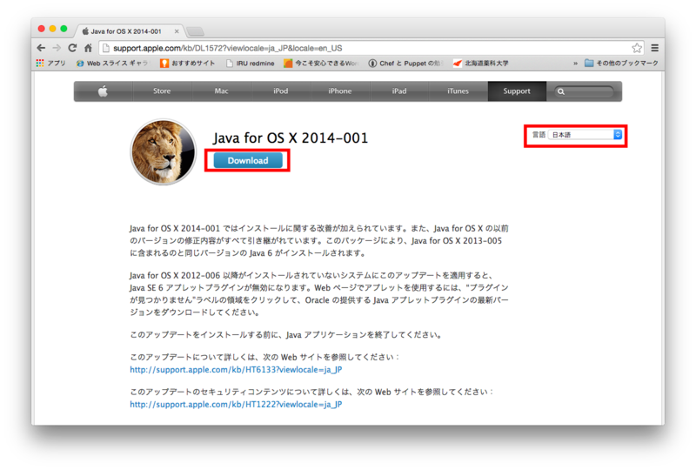This screenshot has width=696, height=470.
Task: Open a new tab next to the Java tab
Action: (x=195, y=31)
